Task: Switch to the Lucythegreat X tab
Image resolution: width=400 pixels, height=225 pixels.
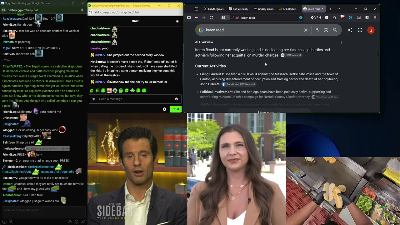Action: coord(214,9)
